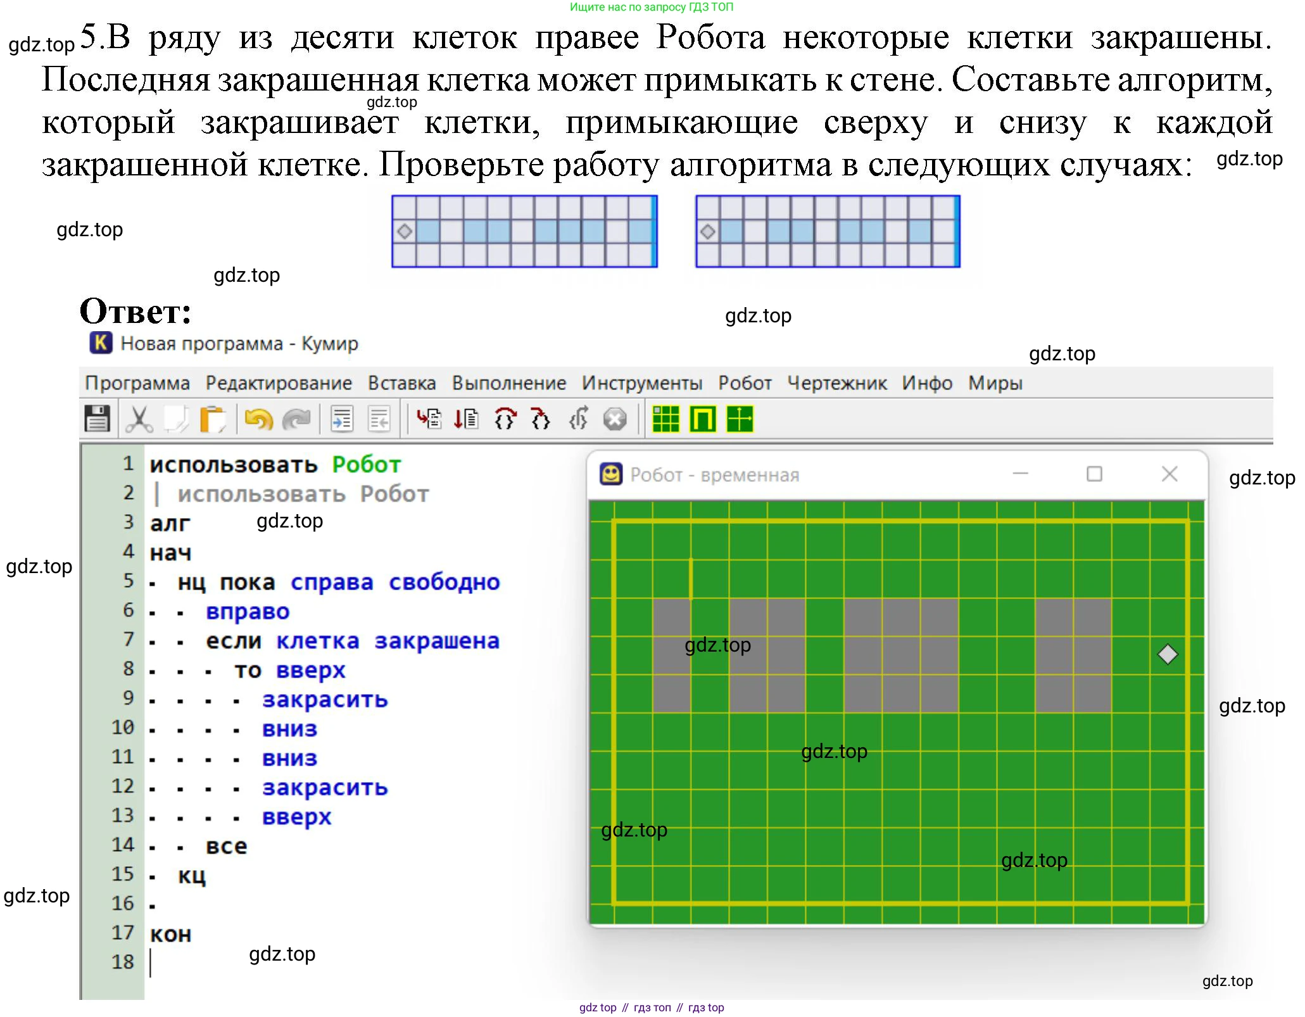Open the Выполнение menu
1305x1017 pixels.
[x=509, y=382]
